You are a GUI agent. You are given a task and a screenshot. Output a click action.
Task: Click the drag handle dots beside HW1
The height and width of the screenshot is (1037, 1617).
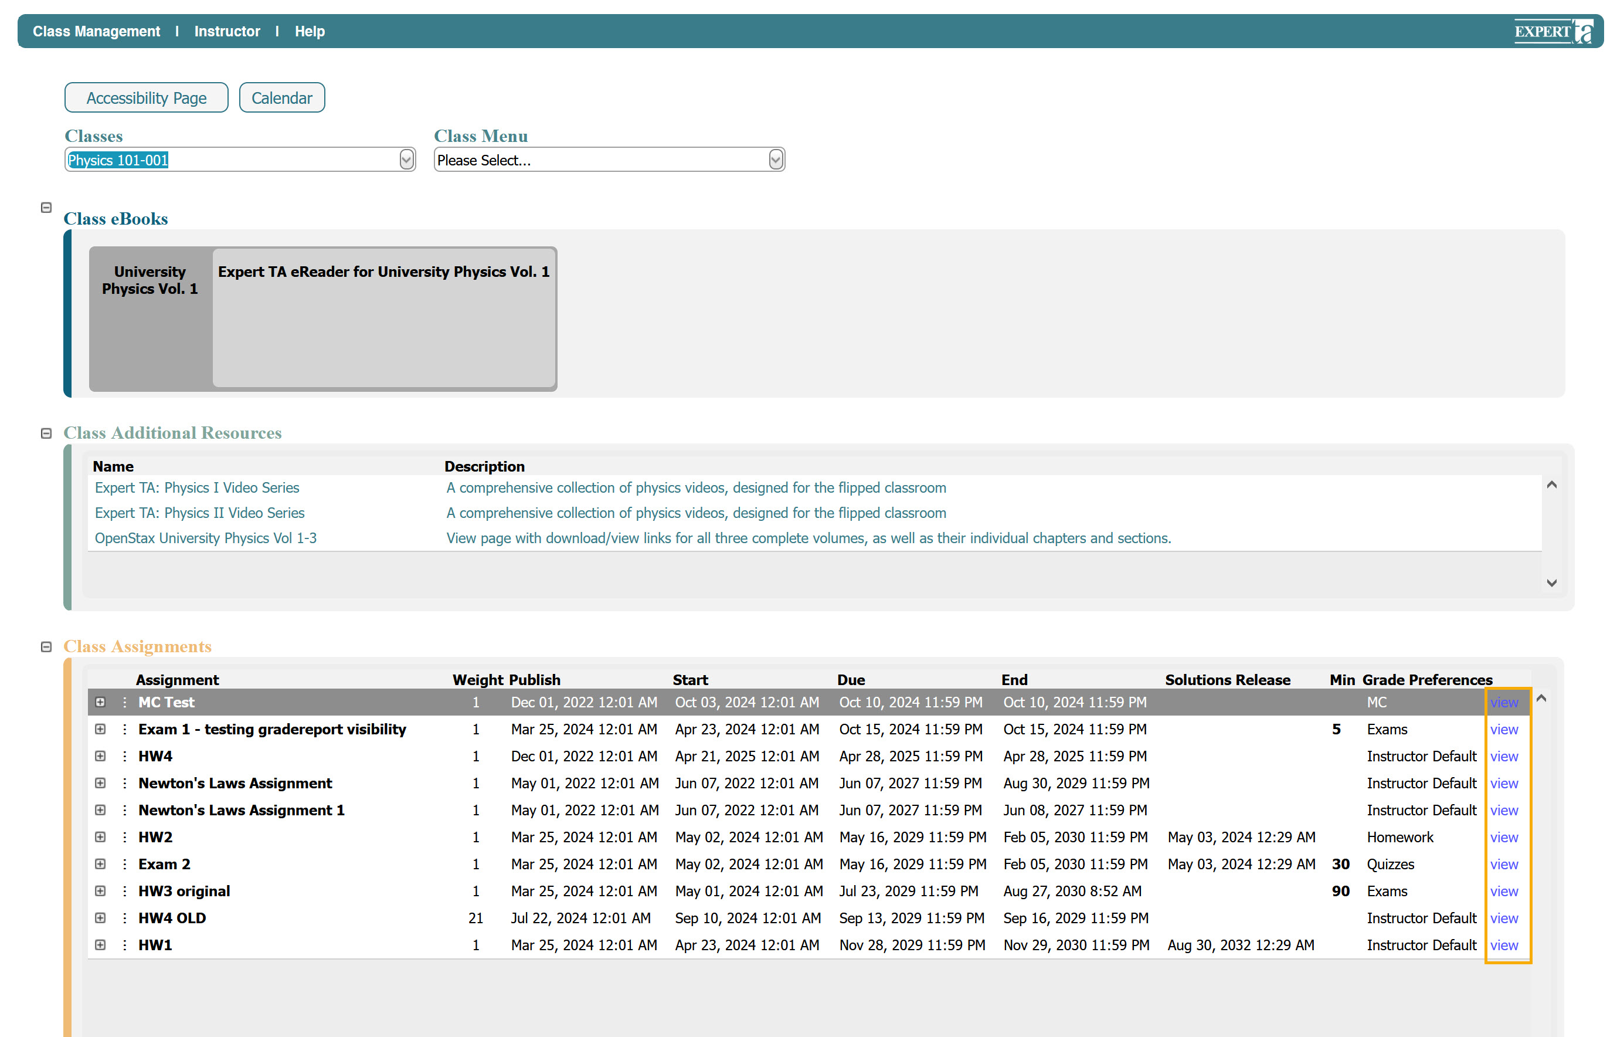pos(124,945)
